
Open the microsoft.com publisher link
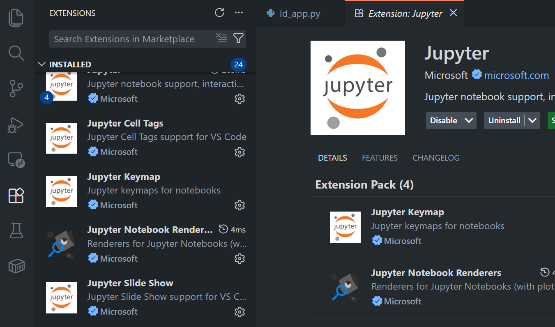pyautogui.click(x=516, y=75)
